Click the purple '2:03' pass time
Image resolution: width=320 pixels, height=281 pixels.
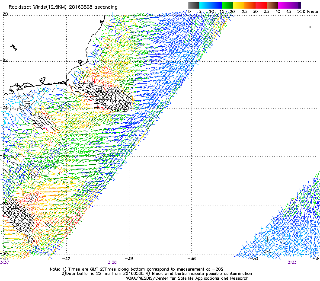tap(292, 262)
